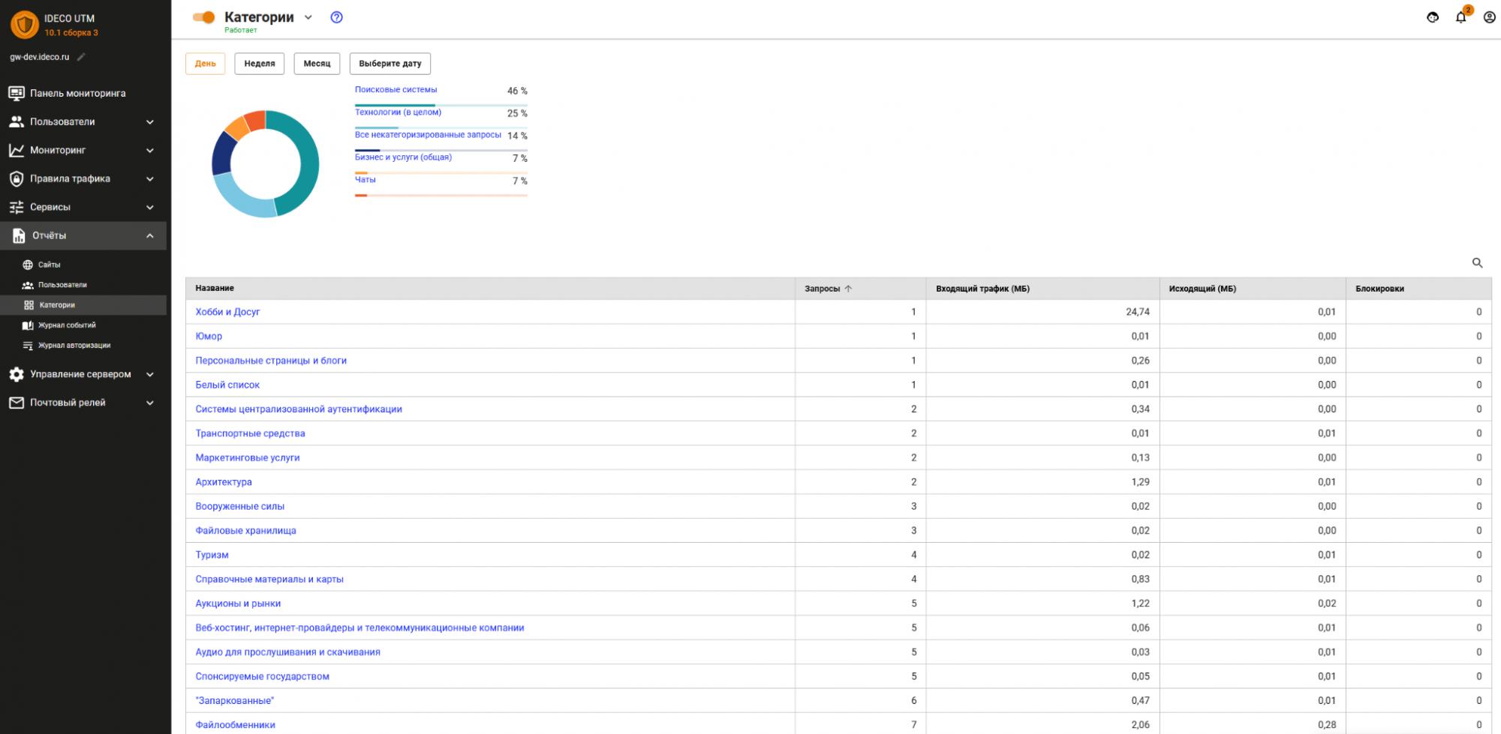Click the Пользователи people icon in main menu
This screenshot has height=734, width=1501.
(16, 121)
